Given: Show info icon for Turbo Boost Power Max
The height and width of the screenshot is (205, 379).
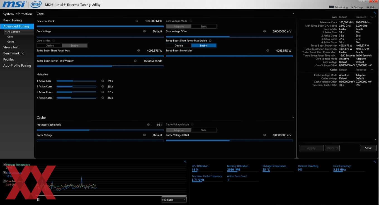Looking at the screenshot, I should pyautogui.click(x=268, y=51).
